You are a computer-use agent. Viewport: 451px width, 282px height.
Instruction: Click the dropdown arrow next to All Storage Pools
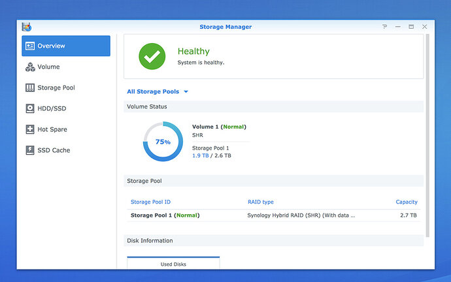(186, 92)
